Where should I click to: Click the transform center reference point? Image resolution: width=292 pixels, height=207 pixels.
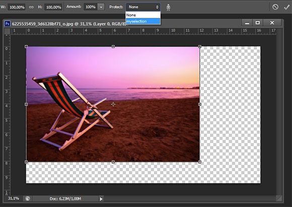tap(113, 104)
